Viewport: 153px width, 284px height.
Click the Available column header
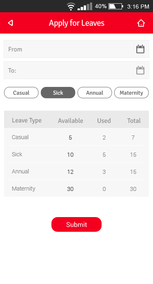tap(71, 121)
